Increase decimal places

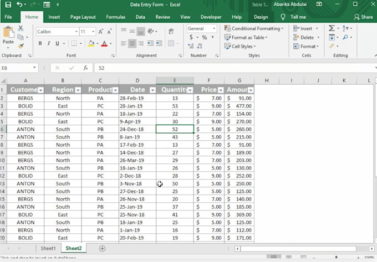point(191,46)
